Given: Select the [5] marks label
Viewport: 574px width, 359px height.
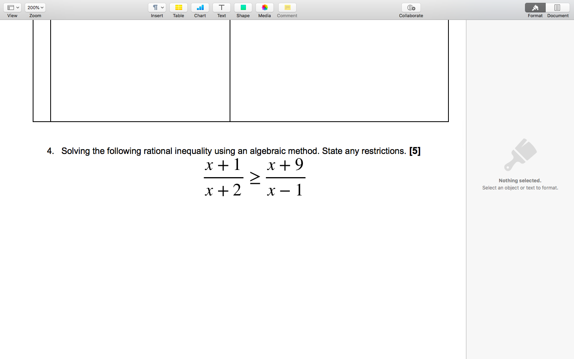Looking at the screenshot, I should [x=415, y=151].
